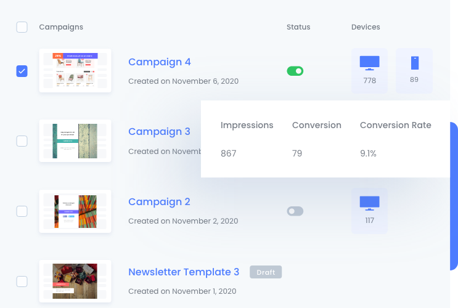
Task: Check the Newsletter Template 3 checkbox
Action: 22,282
